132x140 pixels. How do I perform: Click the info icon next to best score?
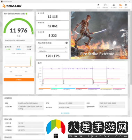coord(31,47)
